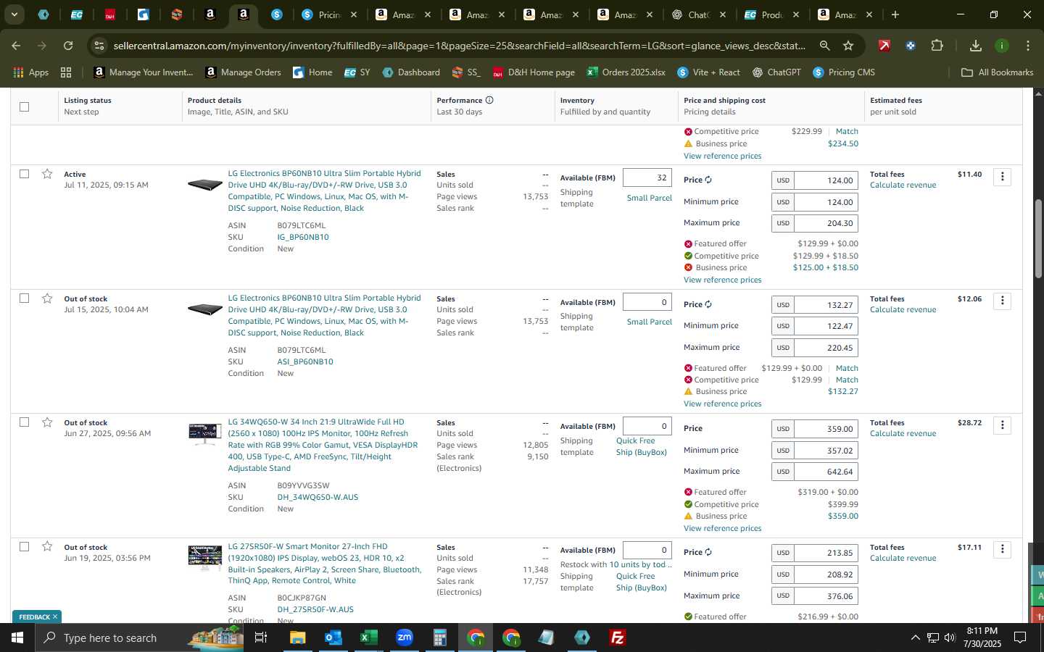Click the zoom magnifier icon in address bar
Screen dimensions: 1044x652
pos(824,46)
